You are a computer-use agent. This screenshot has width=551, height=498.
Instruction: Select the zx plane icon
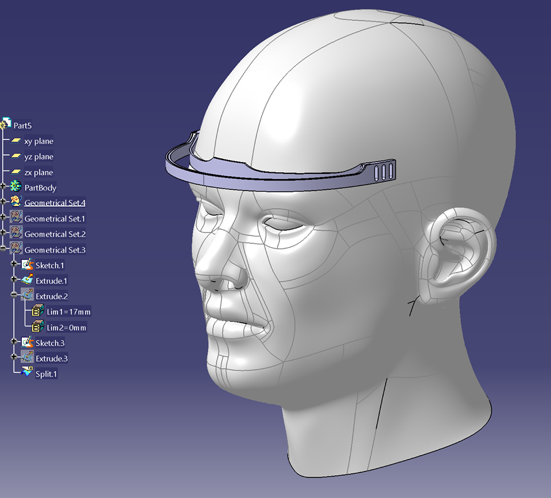[15, 172]
